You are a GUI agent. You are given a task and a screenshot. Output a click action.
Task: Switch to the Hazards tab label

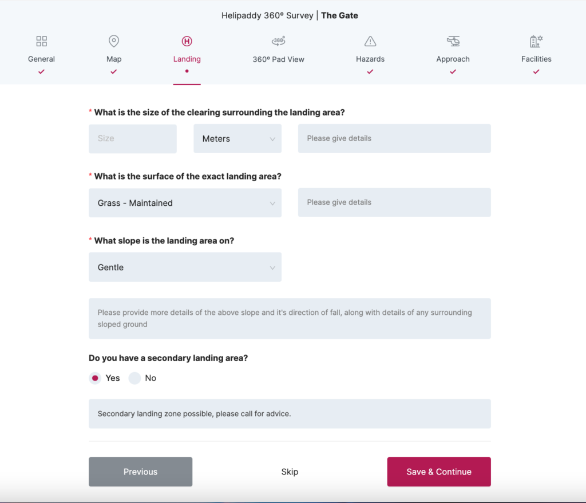[x=370, y=59]
